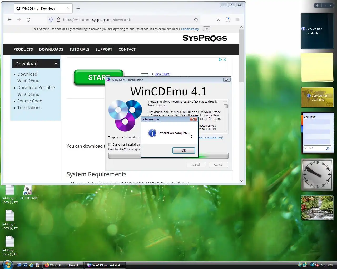Toggle Customize installation checkbox
The width and height of the screenshot is (337, 269).
(x=110, y=144)
